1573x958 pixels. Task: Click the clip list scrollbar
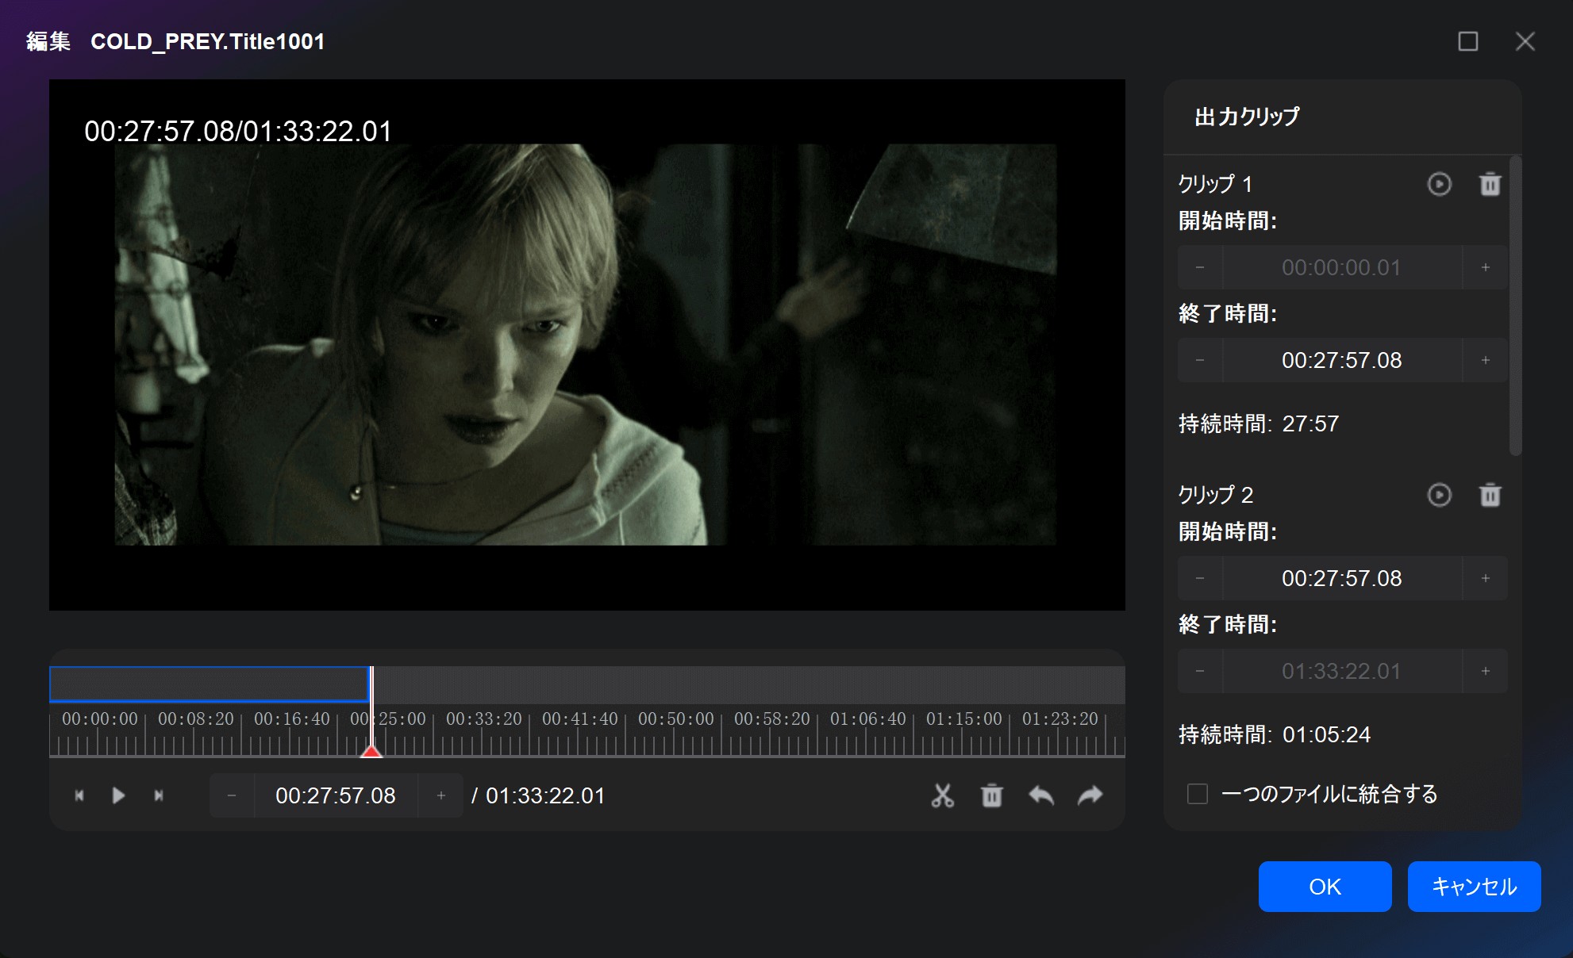point(1515,306)
